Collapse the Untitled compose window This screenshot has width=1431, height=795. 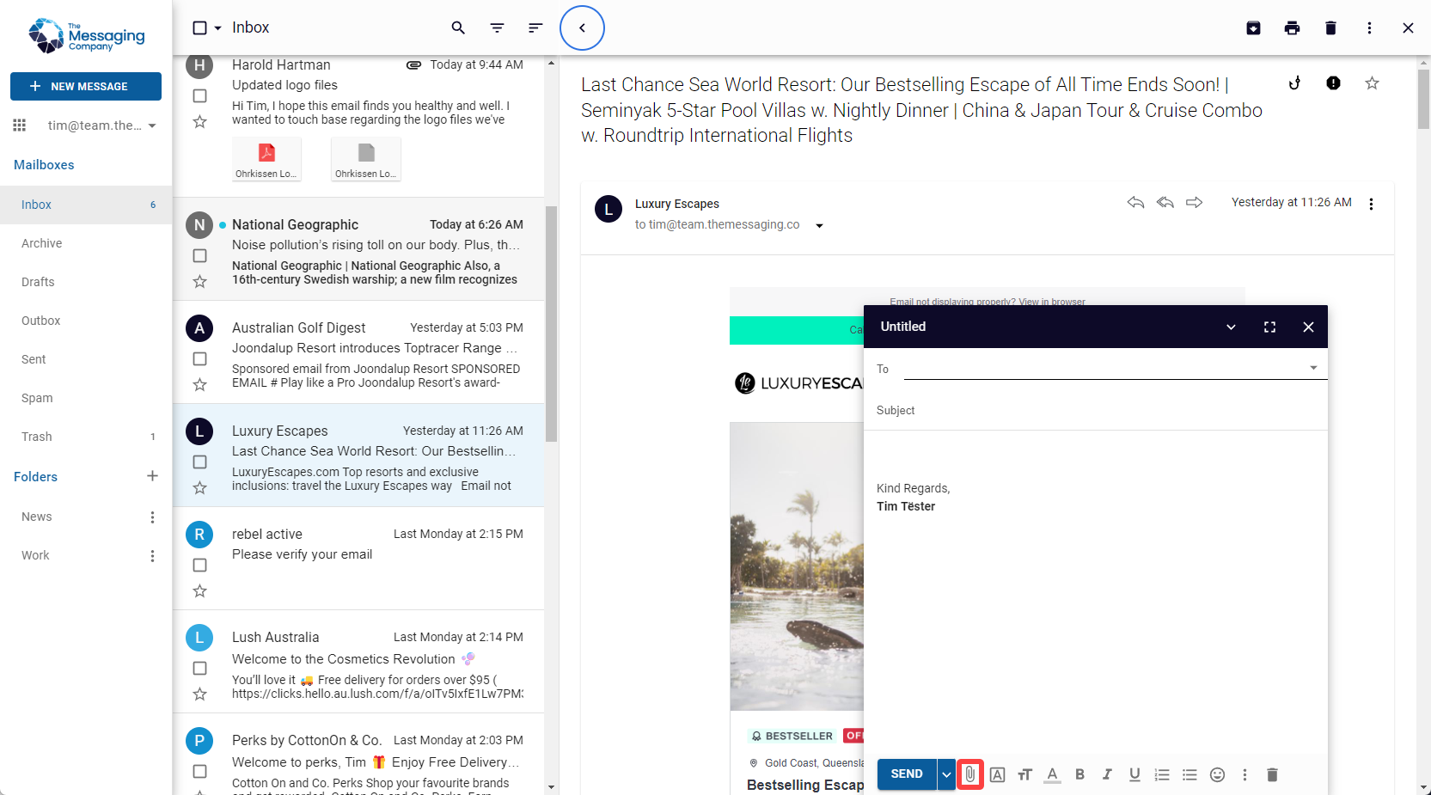[1231, 327]
